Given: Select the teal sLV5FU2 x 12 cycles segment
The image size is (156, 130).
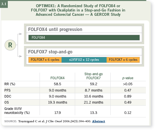Looking at the screenshot, I should tap(84, 60).
